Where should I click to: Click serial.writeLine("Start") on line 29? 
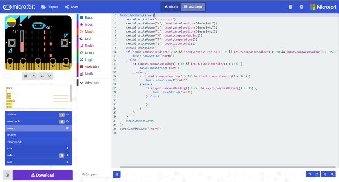[x=140, y=129]
